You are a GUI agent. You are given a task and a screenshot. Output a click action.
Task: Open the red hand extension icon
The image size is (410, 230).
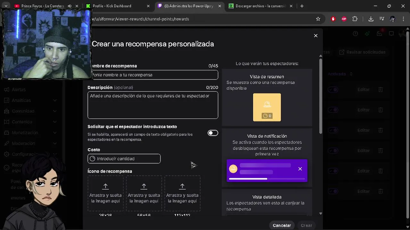click(333, 19)
